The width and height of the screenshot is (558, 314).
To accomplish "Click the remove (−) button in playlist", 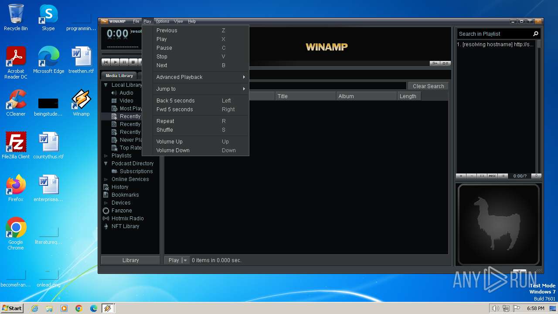I will [472, 176].
